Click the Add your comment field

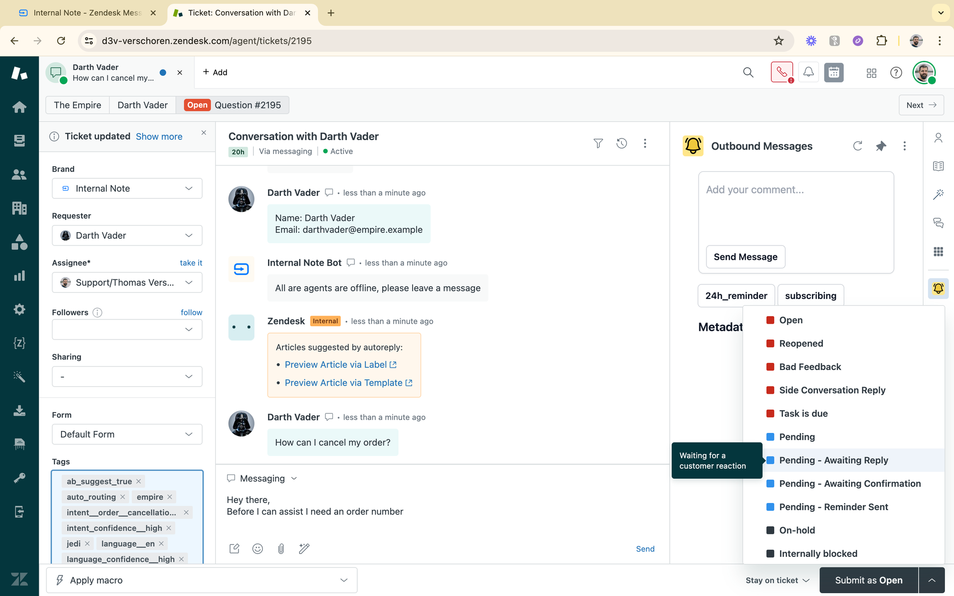[x=796, y=205]
